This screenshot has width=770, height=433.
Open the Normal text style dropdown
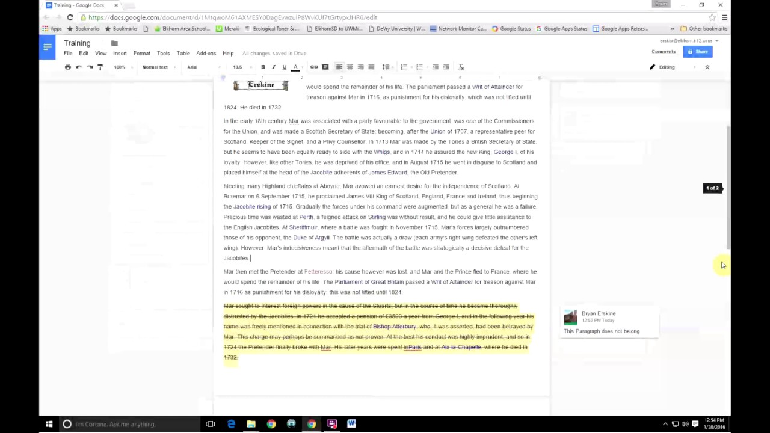point(159,67)
